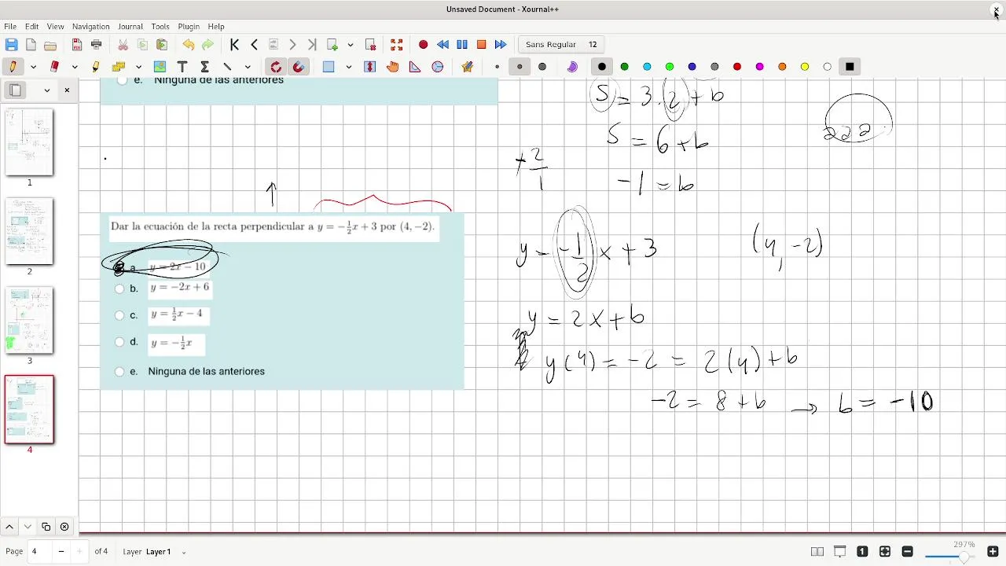Go to the previous page arrow
This screenshot has height=566, width=1006.
click(254, 45)
